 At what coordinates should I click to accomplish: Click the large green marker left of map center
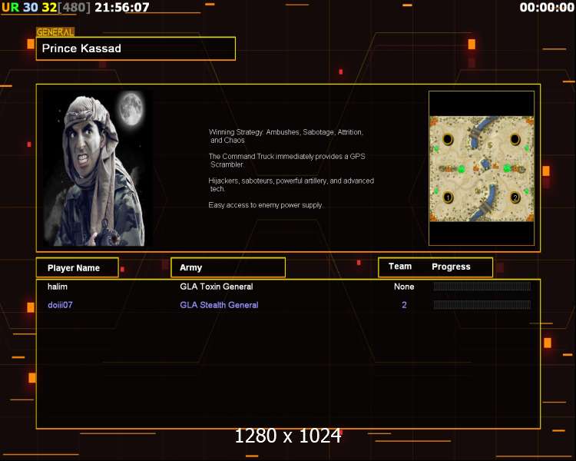462,169
